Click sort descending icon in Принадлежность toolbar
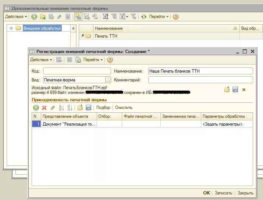 (x=70, y=108)
